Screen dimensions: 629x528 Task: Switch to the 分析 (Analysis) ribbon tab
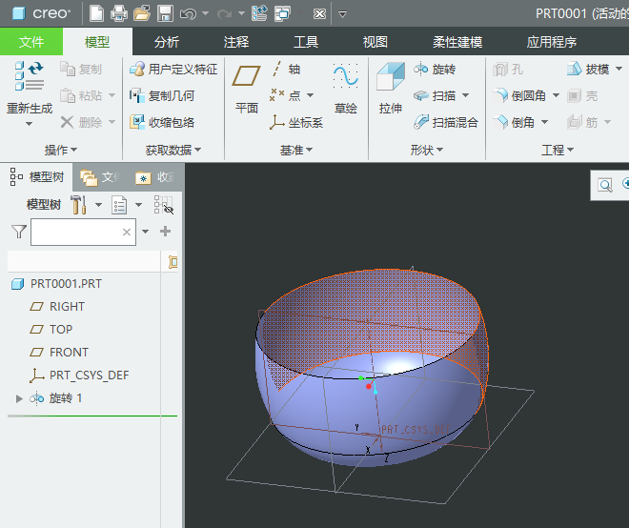click(x=166, y=42)
